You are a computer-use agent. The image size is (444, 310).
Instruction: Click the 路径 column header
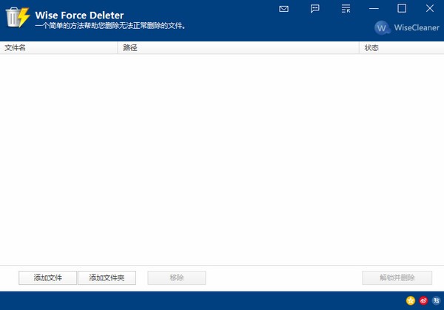[238, 47]
